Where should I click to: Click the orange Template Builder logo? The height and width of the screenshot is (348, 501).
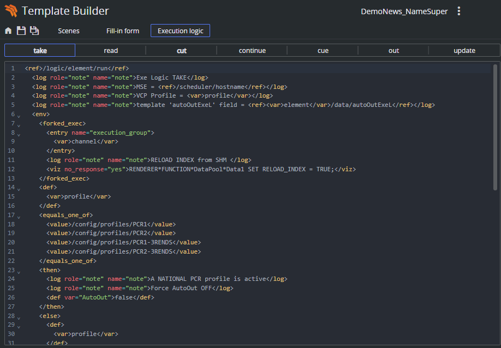11,11
